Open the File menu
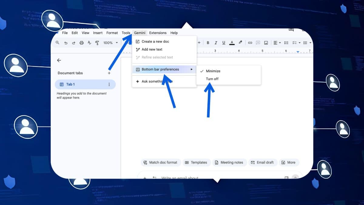364x205 pixels. pyautogui.click(x=65, y=33)
